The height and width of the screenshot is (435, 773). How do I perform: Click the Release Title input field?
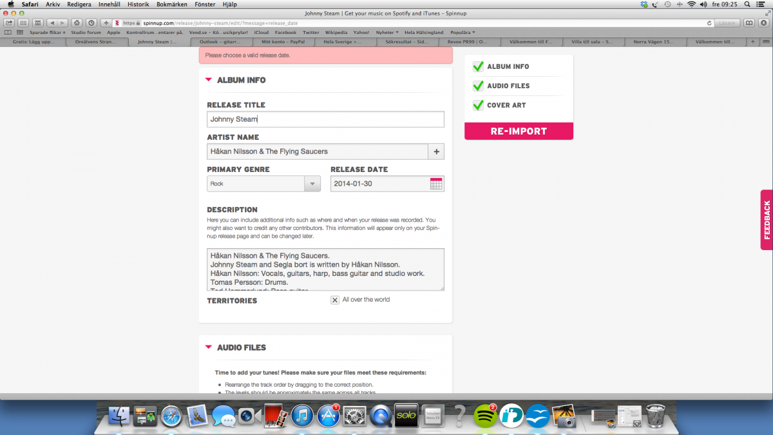coord(325,119)
